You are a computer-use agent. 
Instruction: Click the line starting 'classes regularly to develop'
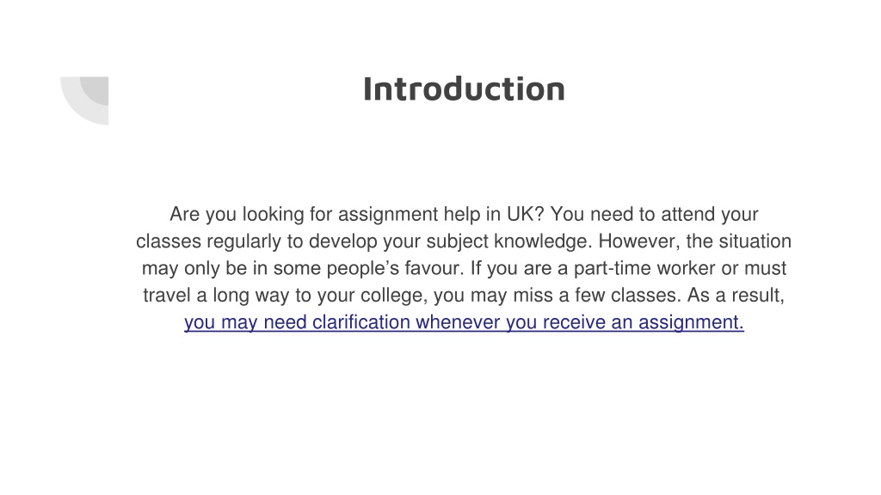point(464,241)
